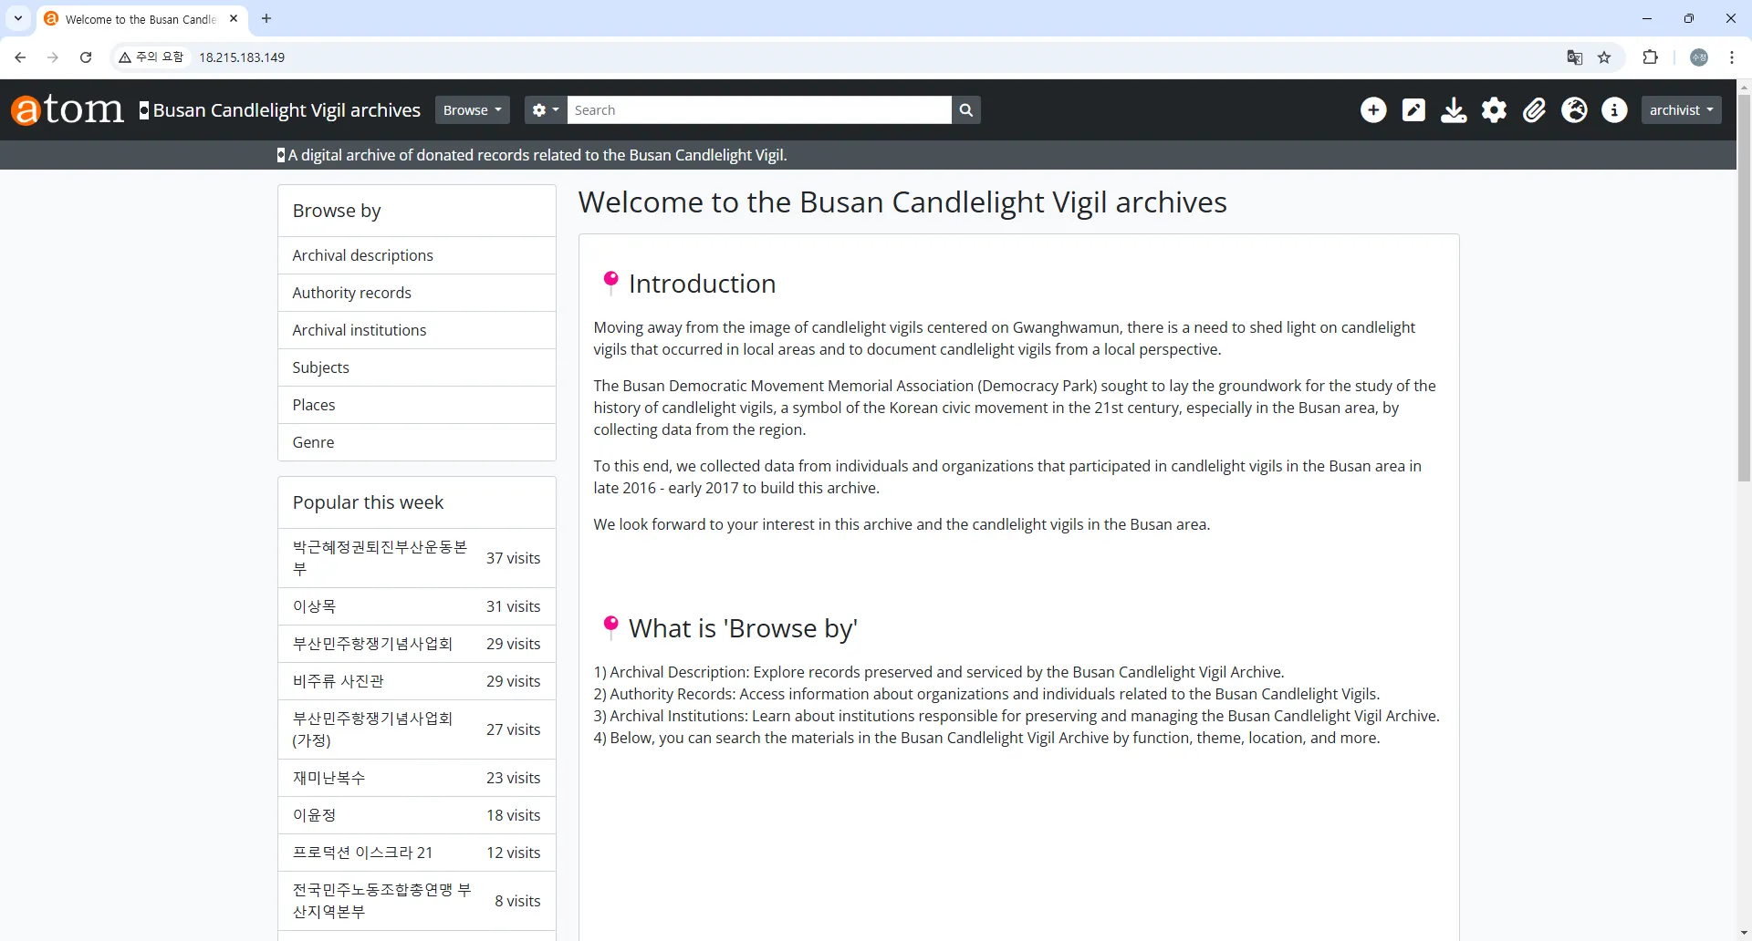
Task: Click the page title 'Welcome to the Busan Candlelight Vigil archives'
Action: 902,202
